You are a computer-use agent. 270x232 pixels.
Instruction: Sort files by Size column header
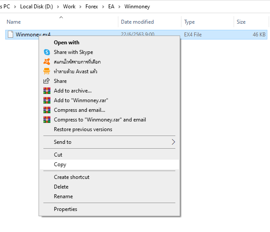click(241, 22)
